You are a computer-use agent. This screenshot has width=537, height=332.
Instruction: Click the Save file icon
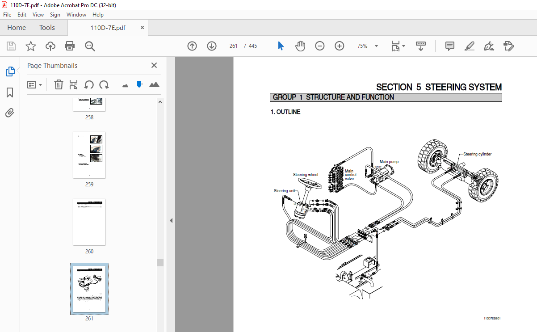[11, 46]
